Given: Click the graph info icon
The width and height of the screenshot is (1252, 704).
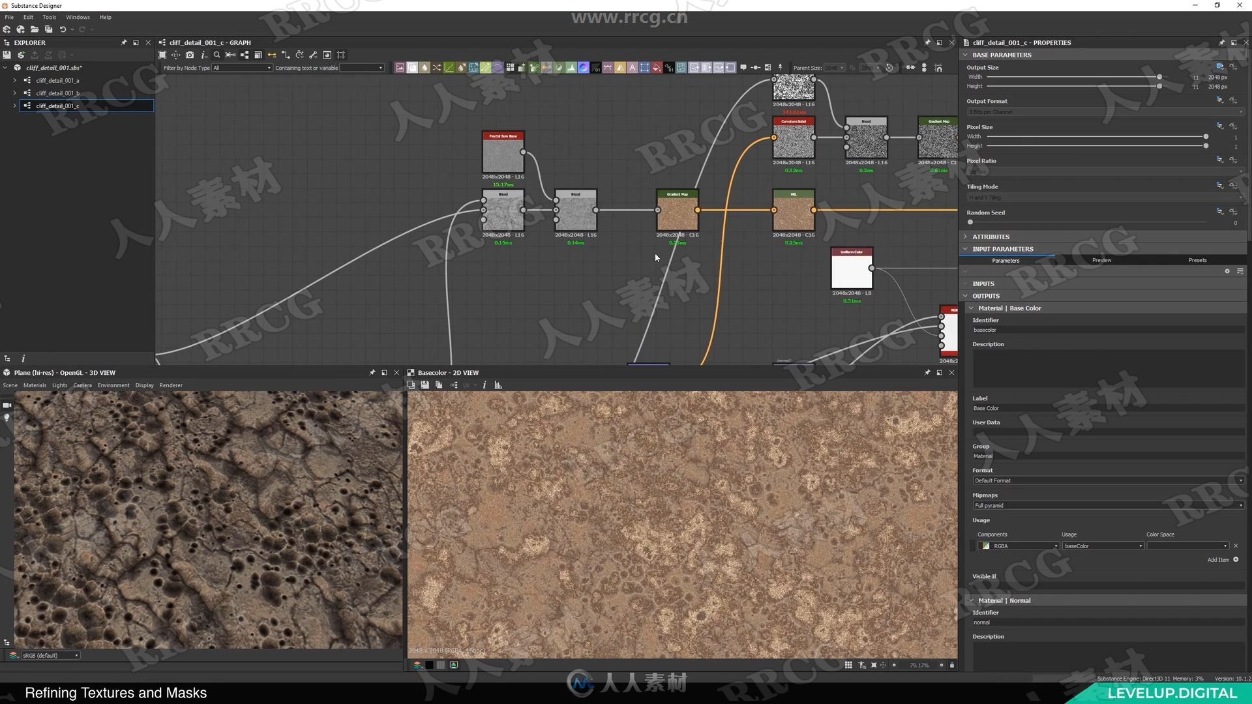Looking at the screenshot, I should coord(203,55).
